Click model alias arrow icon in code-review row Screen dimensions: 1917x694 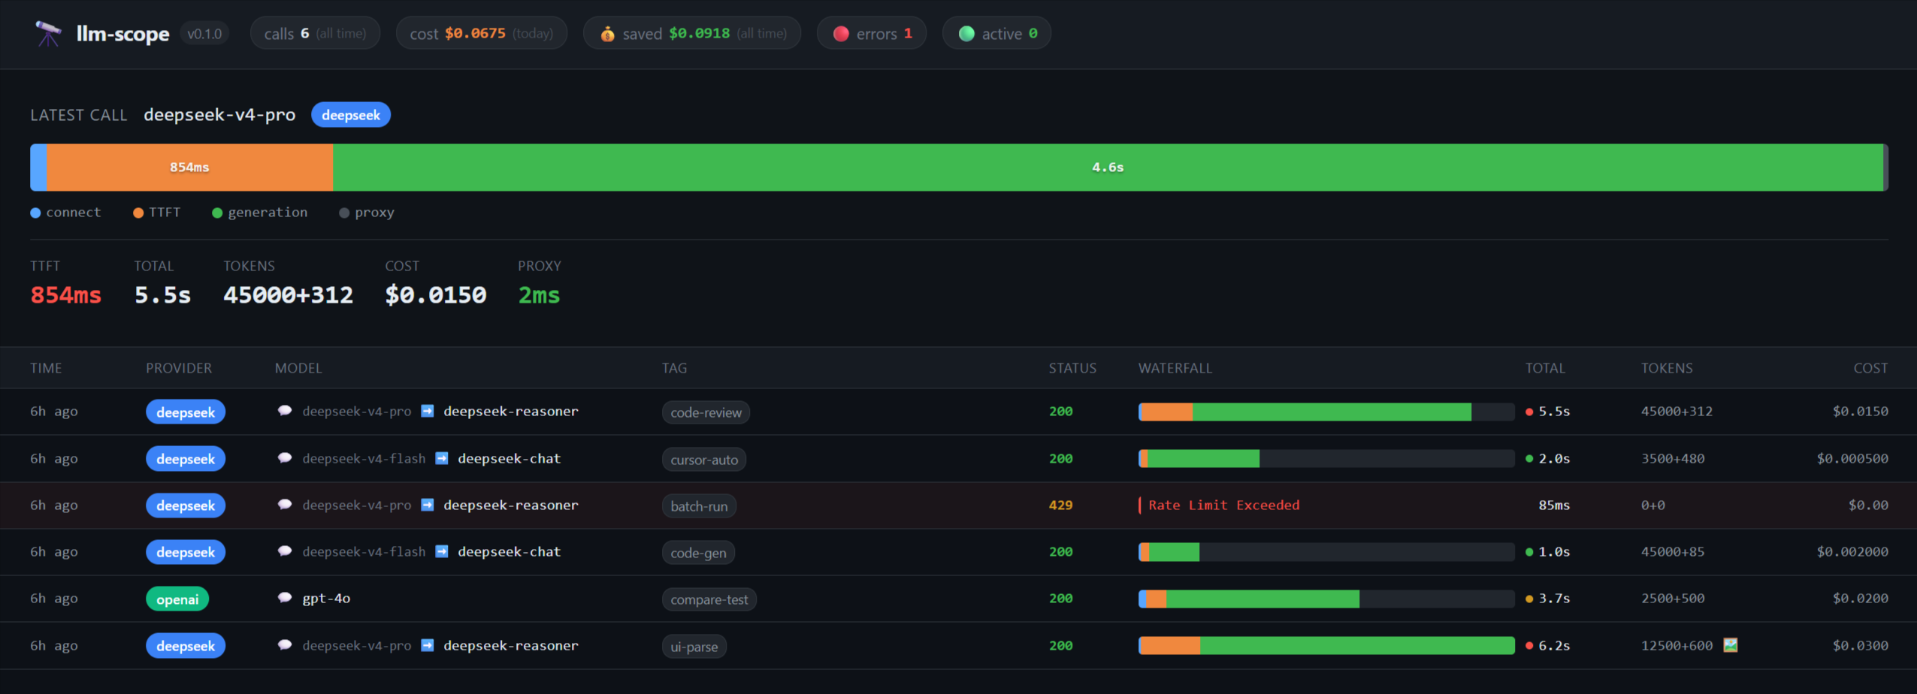[x=428, y=411]
